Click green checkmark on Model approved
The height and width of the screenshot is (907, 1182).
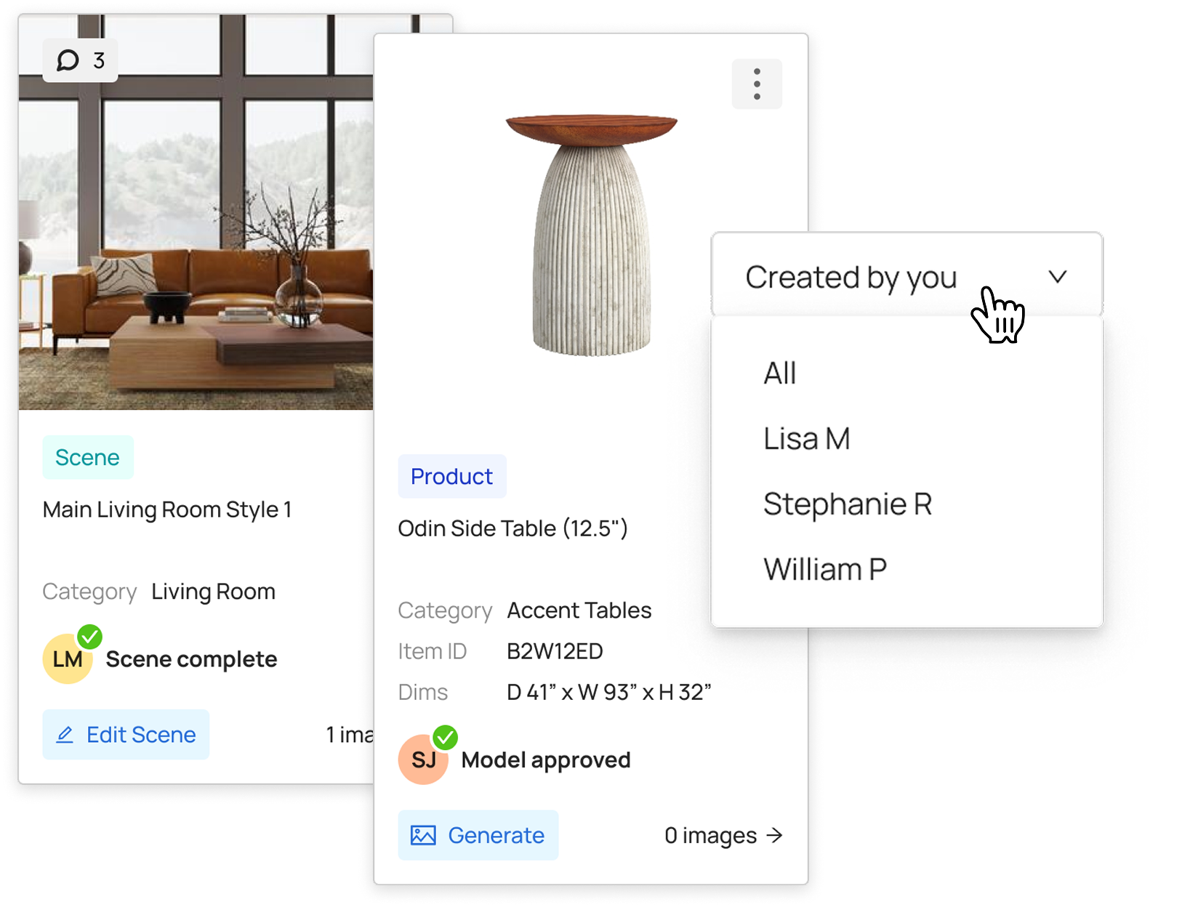445,737
